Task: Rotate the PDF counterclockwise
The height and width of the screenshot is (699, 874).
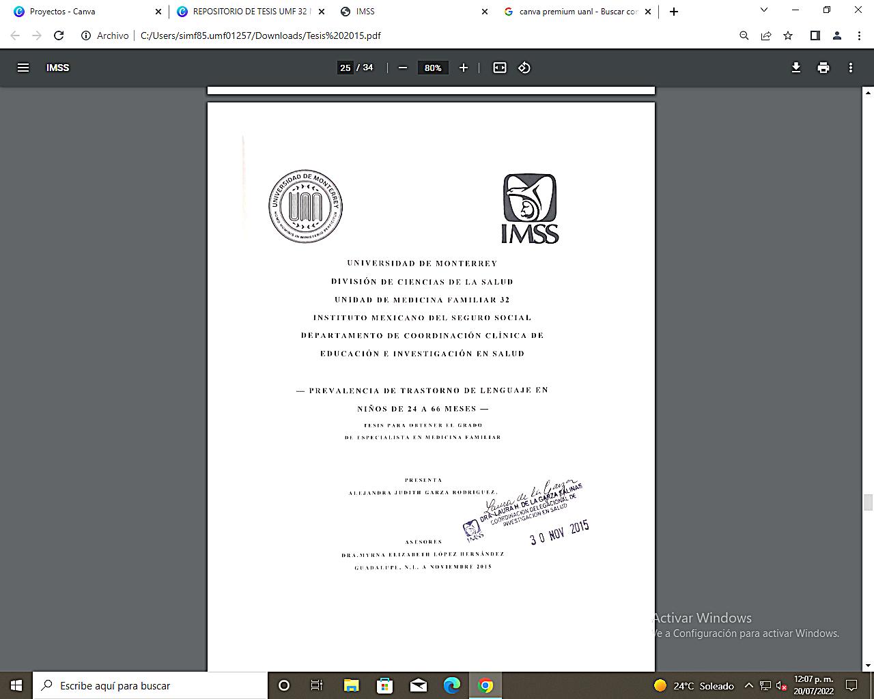Action: tap(524, 68)
